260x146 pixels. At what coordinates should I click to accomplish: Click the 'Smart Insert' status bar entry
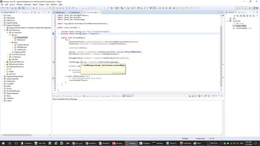pos(200,139)
